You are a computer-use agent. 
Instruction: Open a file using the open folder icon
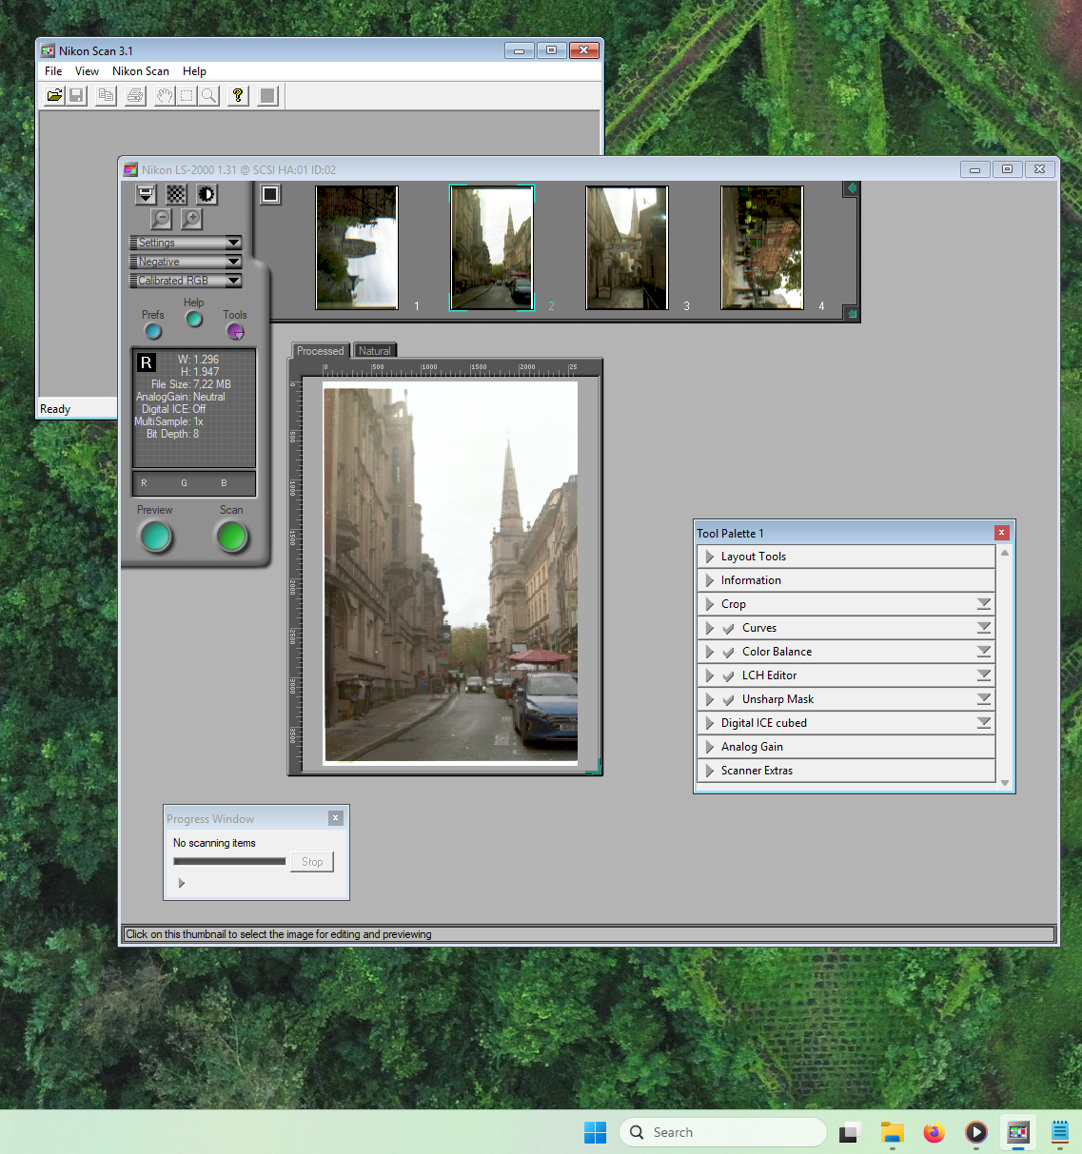coord(54,95)
